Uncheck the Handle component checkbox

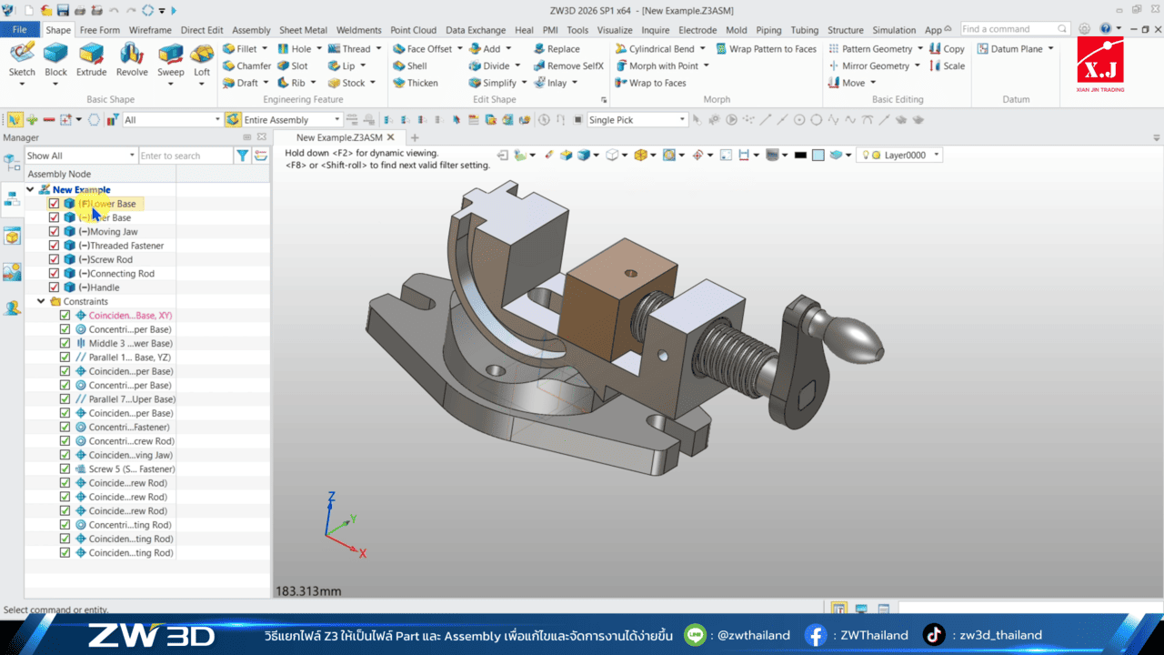click(x=53, y=287)
